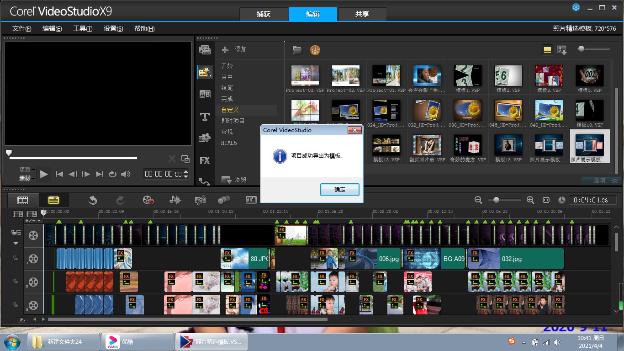The width and height of the screenshot is (624, 351).
Task: Toggle ripple editing lock on video track
Action: 16,233
